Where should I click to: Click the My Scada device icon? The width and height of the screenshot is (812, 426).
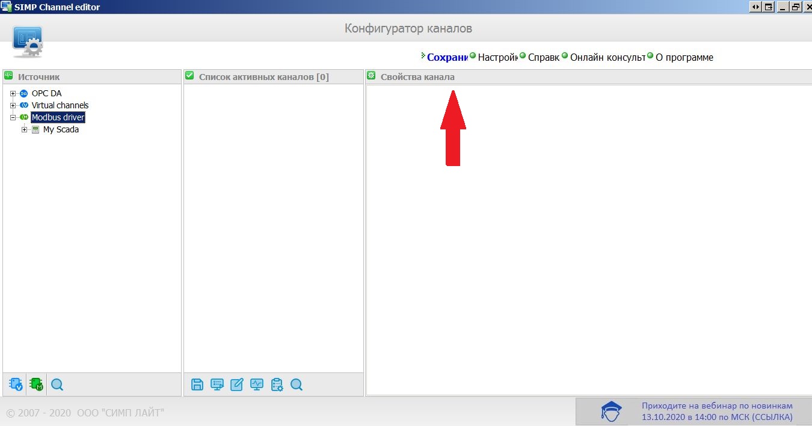pos(35,129)
